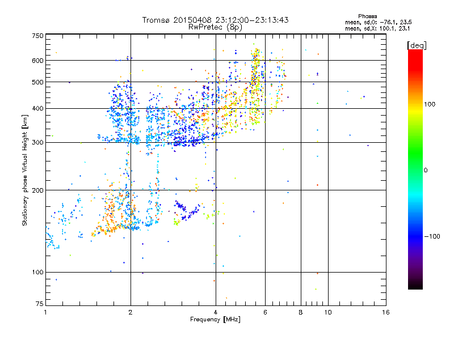Click the x-axis '8' tick label
Viewport: 454px width, 340px height.
coord(301,312)
